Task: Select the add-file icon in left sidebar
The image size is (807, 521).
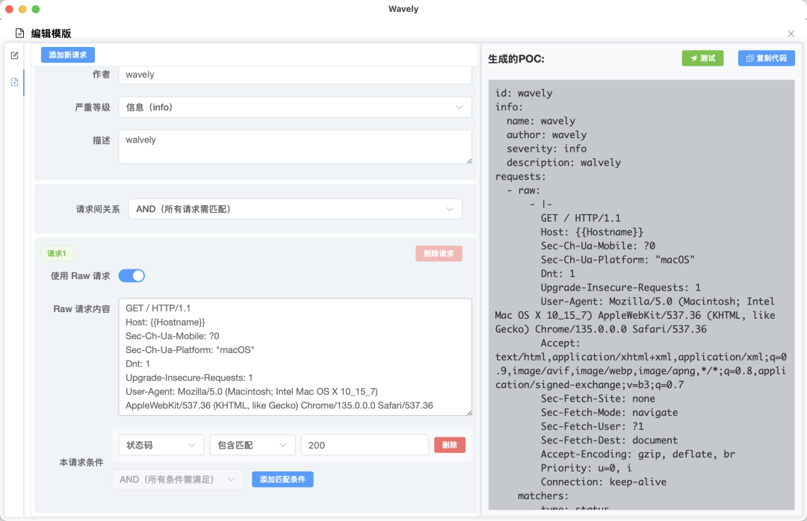Action: [14, 82]
